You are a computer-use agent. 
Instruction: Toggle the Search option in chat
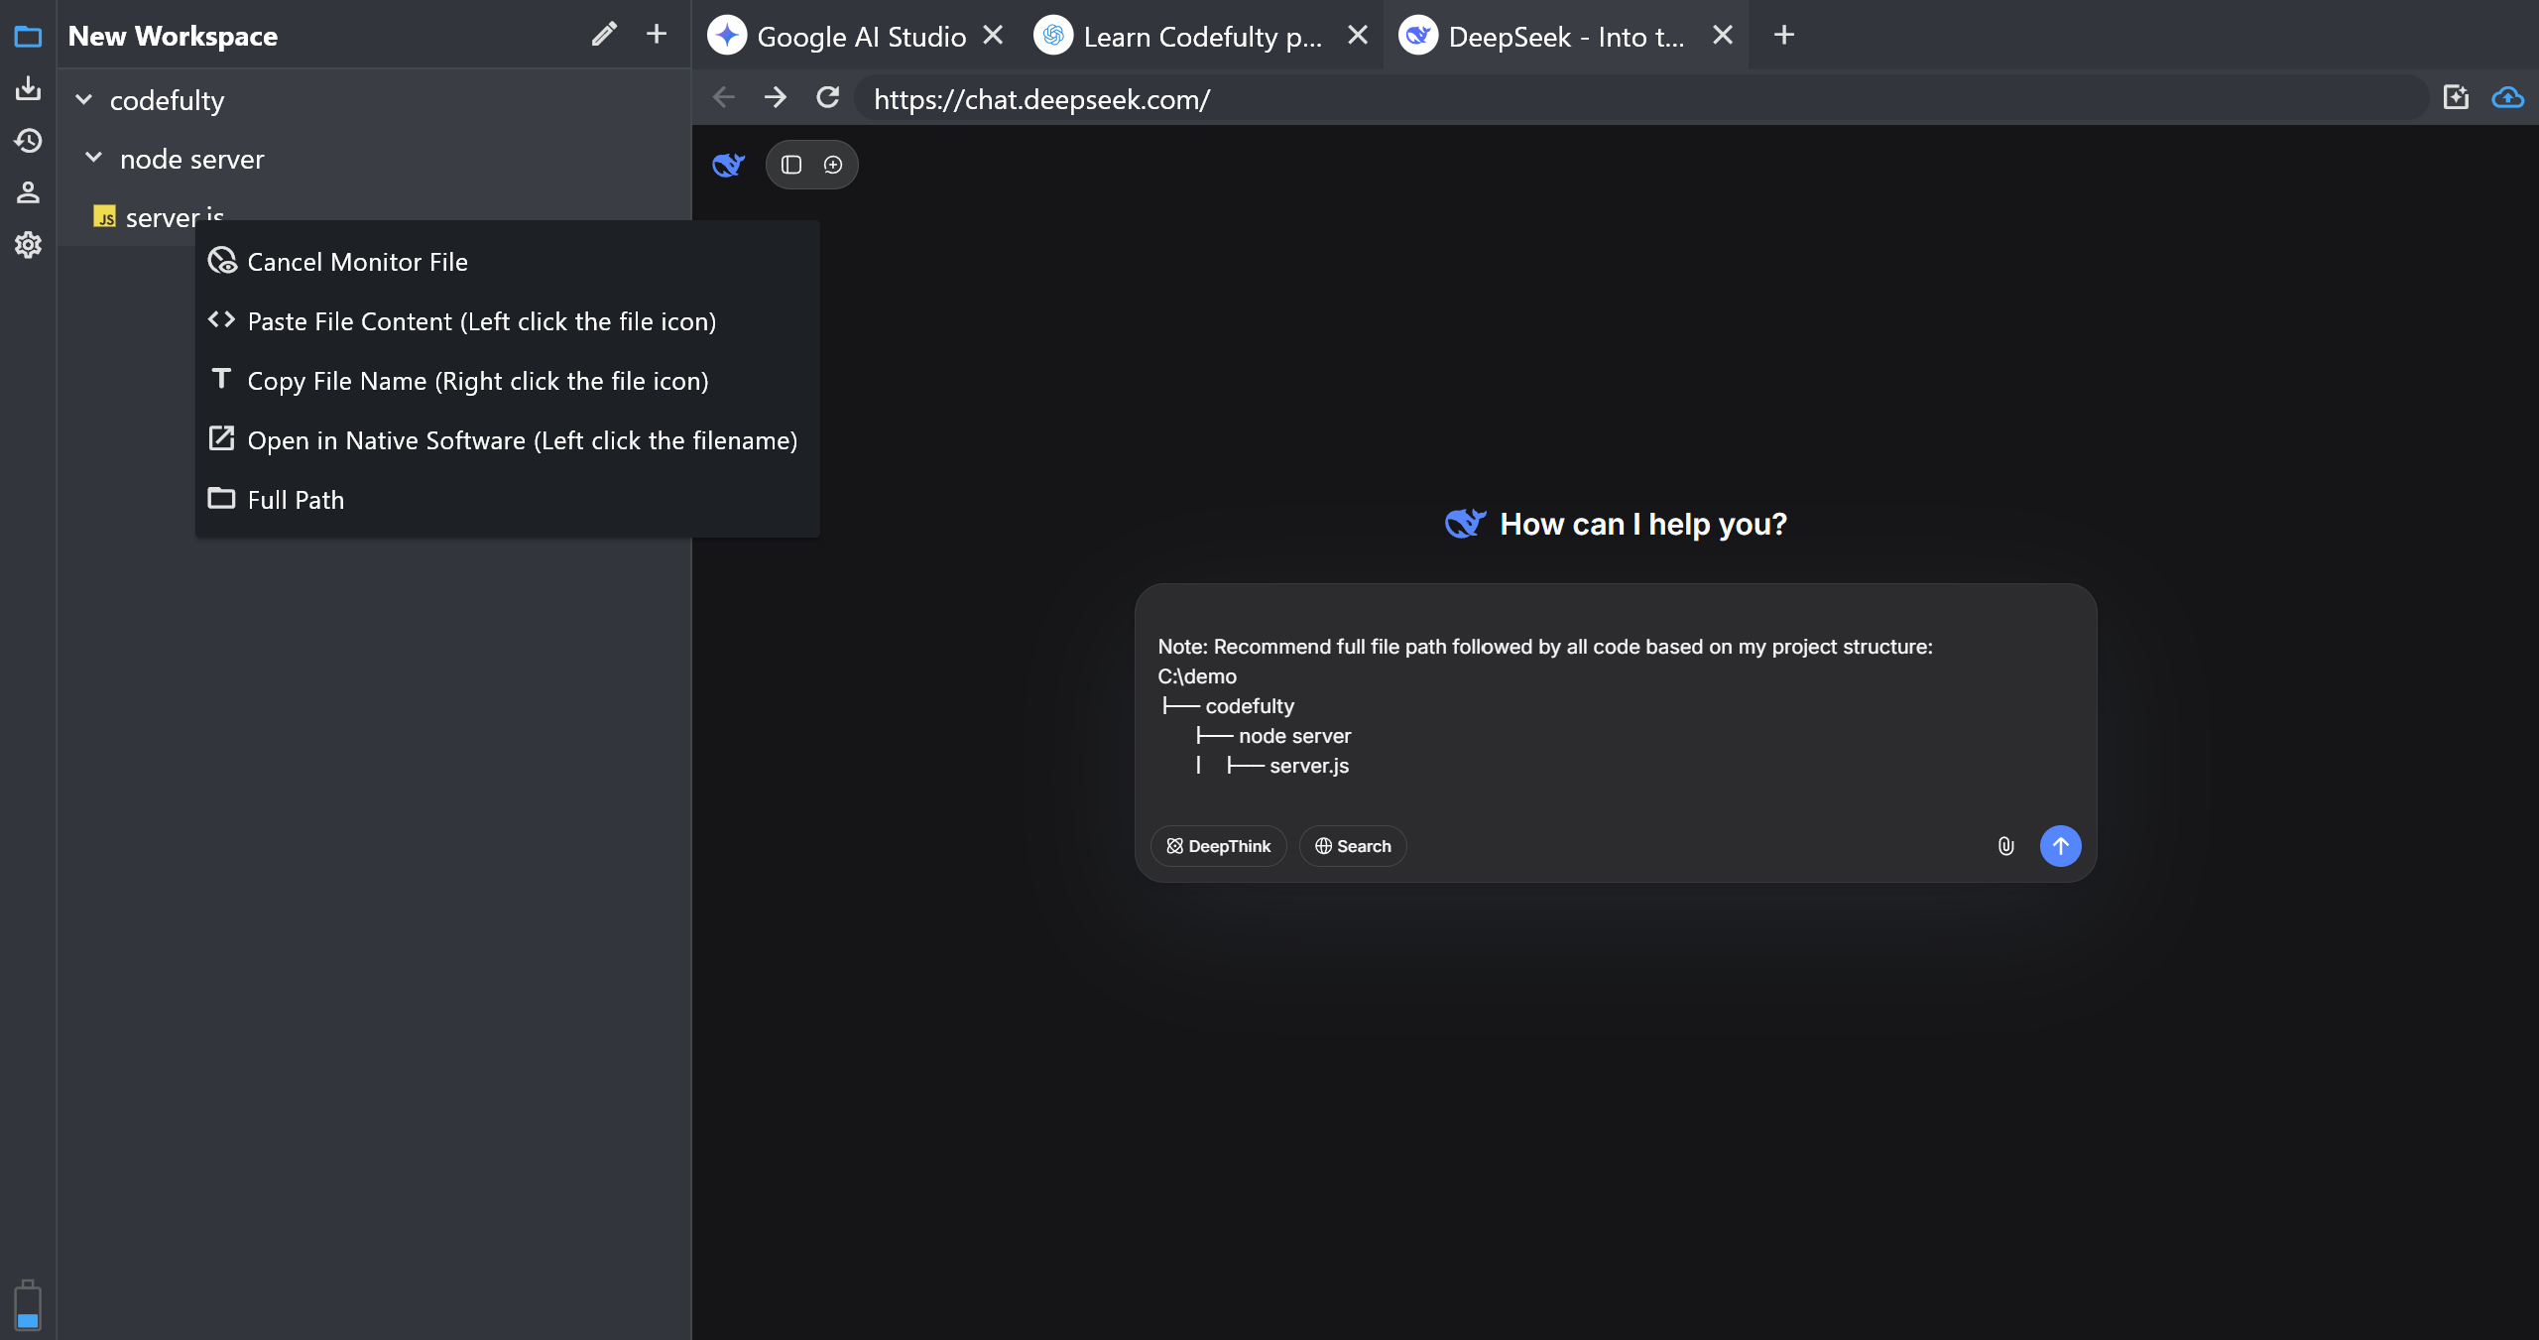click(x=1353, y=846)
